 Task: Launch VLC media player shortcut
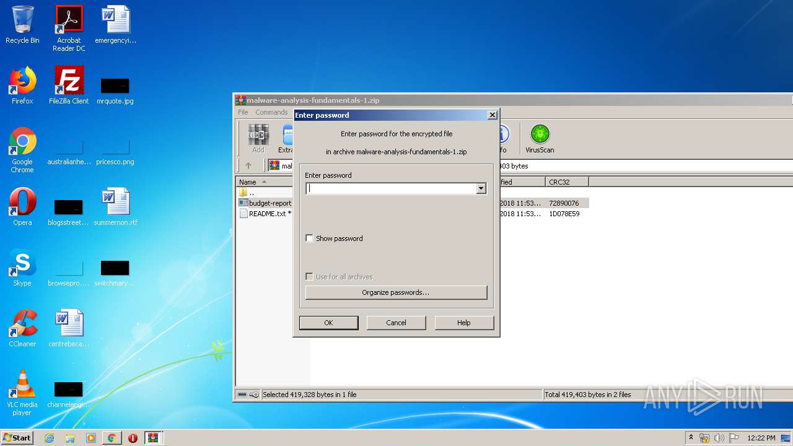point(22,393)
